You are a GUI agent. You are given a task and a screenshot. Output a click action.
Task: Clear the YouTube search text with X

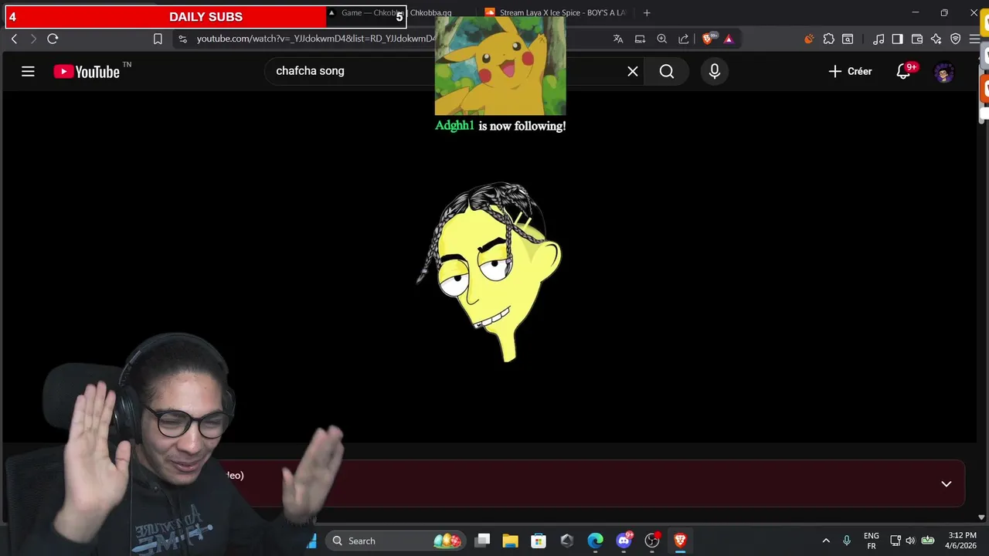633,71
